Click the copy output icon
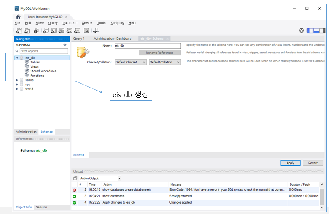The height and width of the screenshot is (214, 329). tap(76, 178)
